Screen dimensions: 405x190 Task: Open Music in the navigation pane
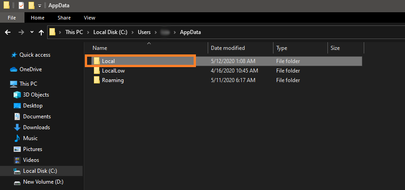[30, 138]
